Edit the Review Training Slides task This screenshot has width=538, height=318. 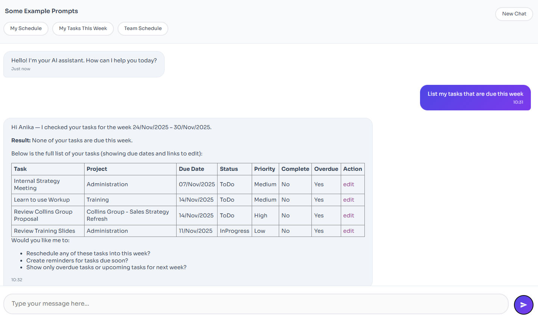pyautogui.click(x=348, y=231)
